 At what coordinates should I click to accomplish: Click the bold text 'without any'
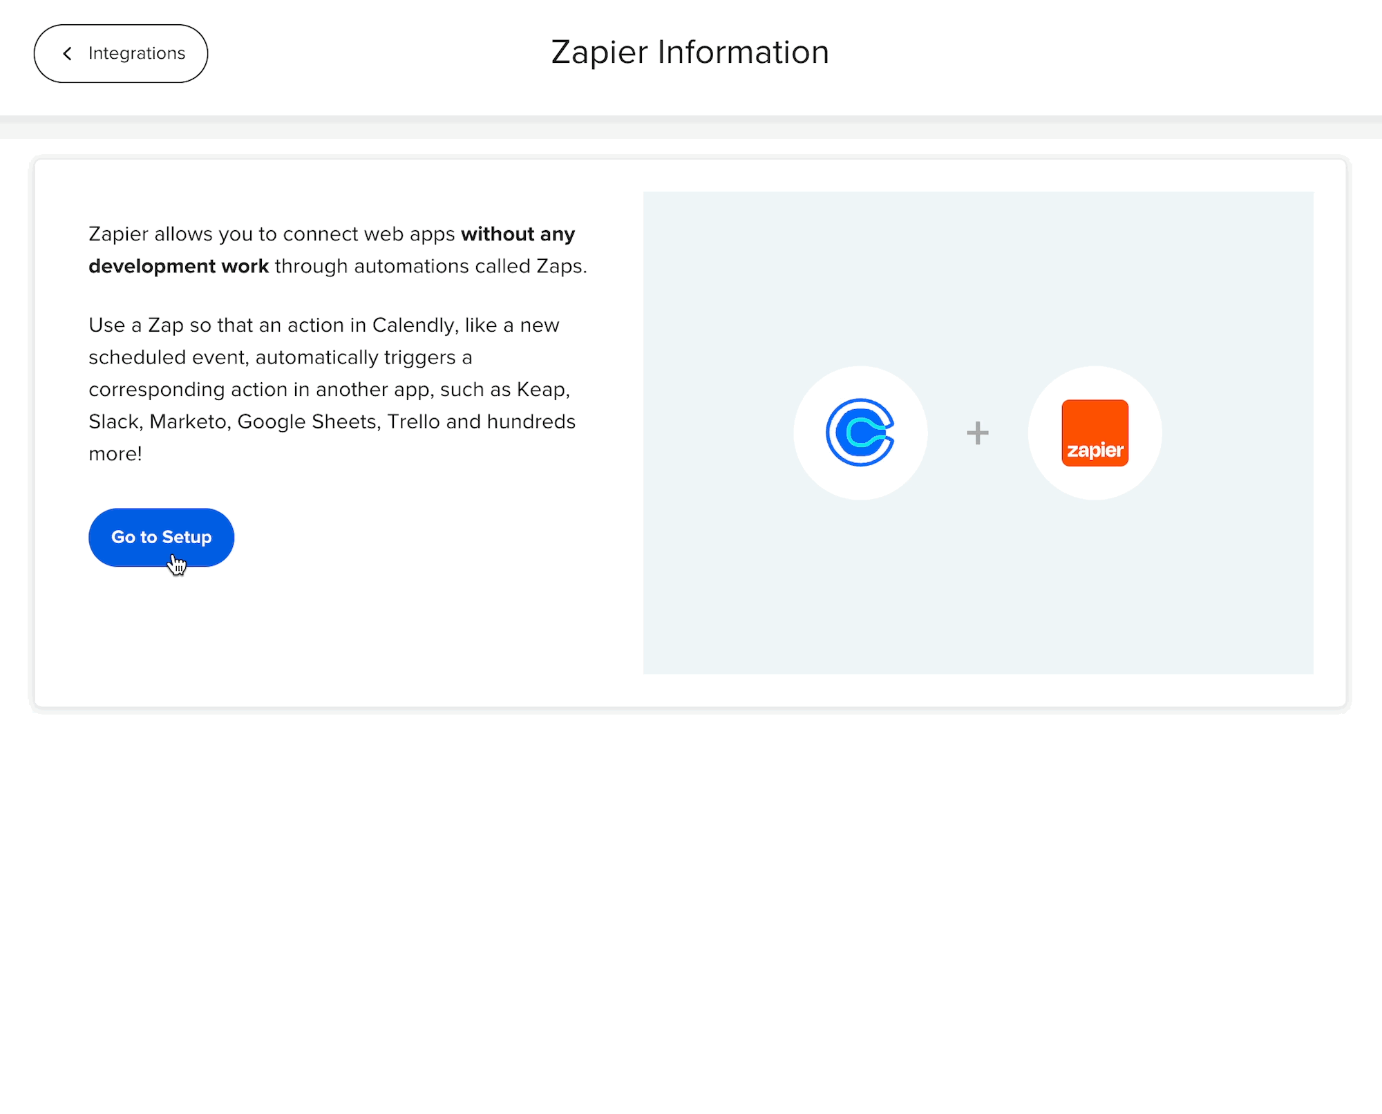coord(518,234)
